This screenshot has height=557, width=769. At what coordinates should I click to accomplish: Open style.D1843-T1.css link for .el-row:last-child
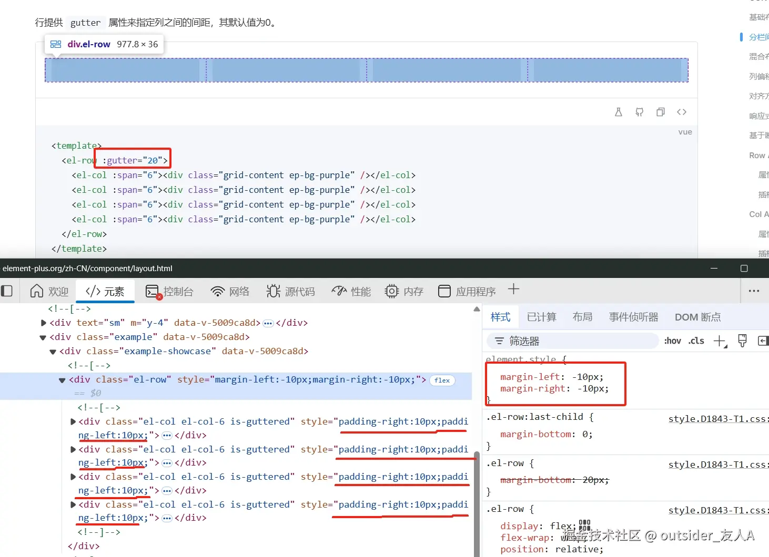718,419
